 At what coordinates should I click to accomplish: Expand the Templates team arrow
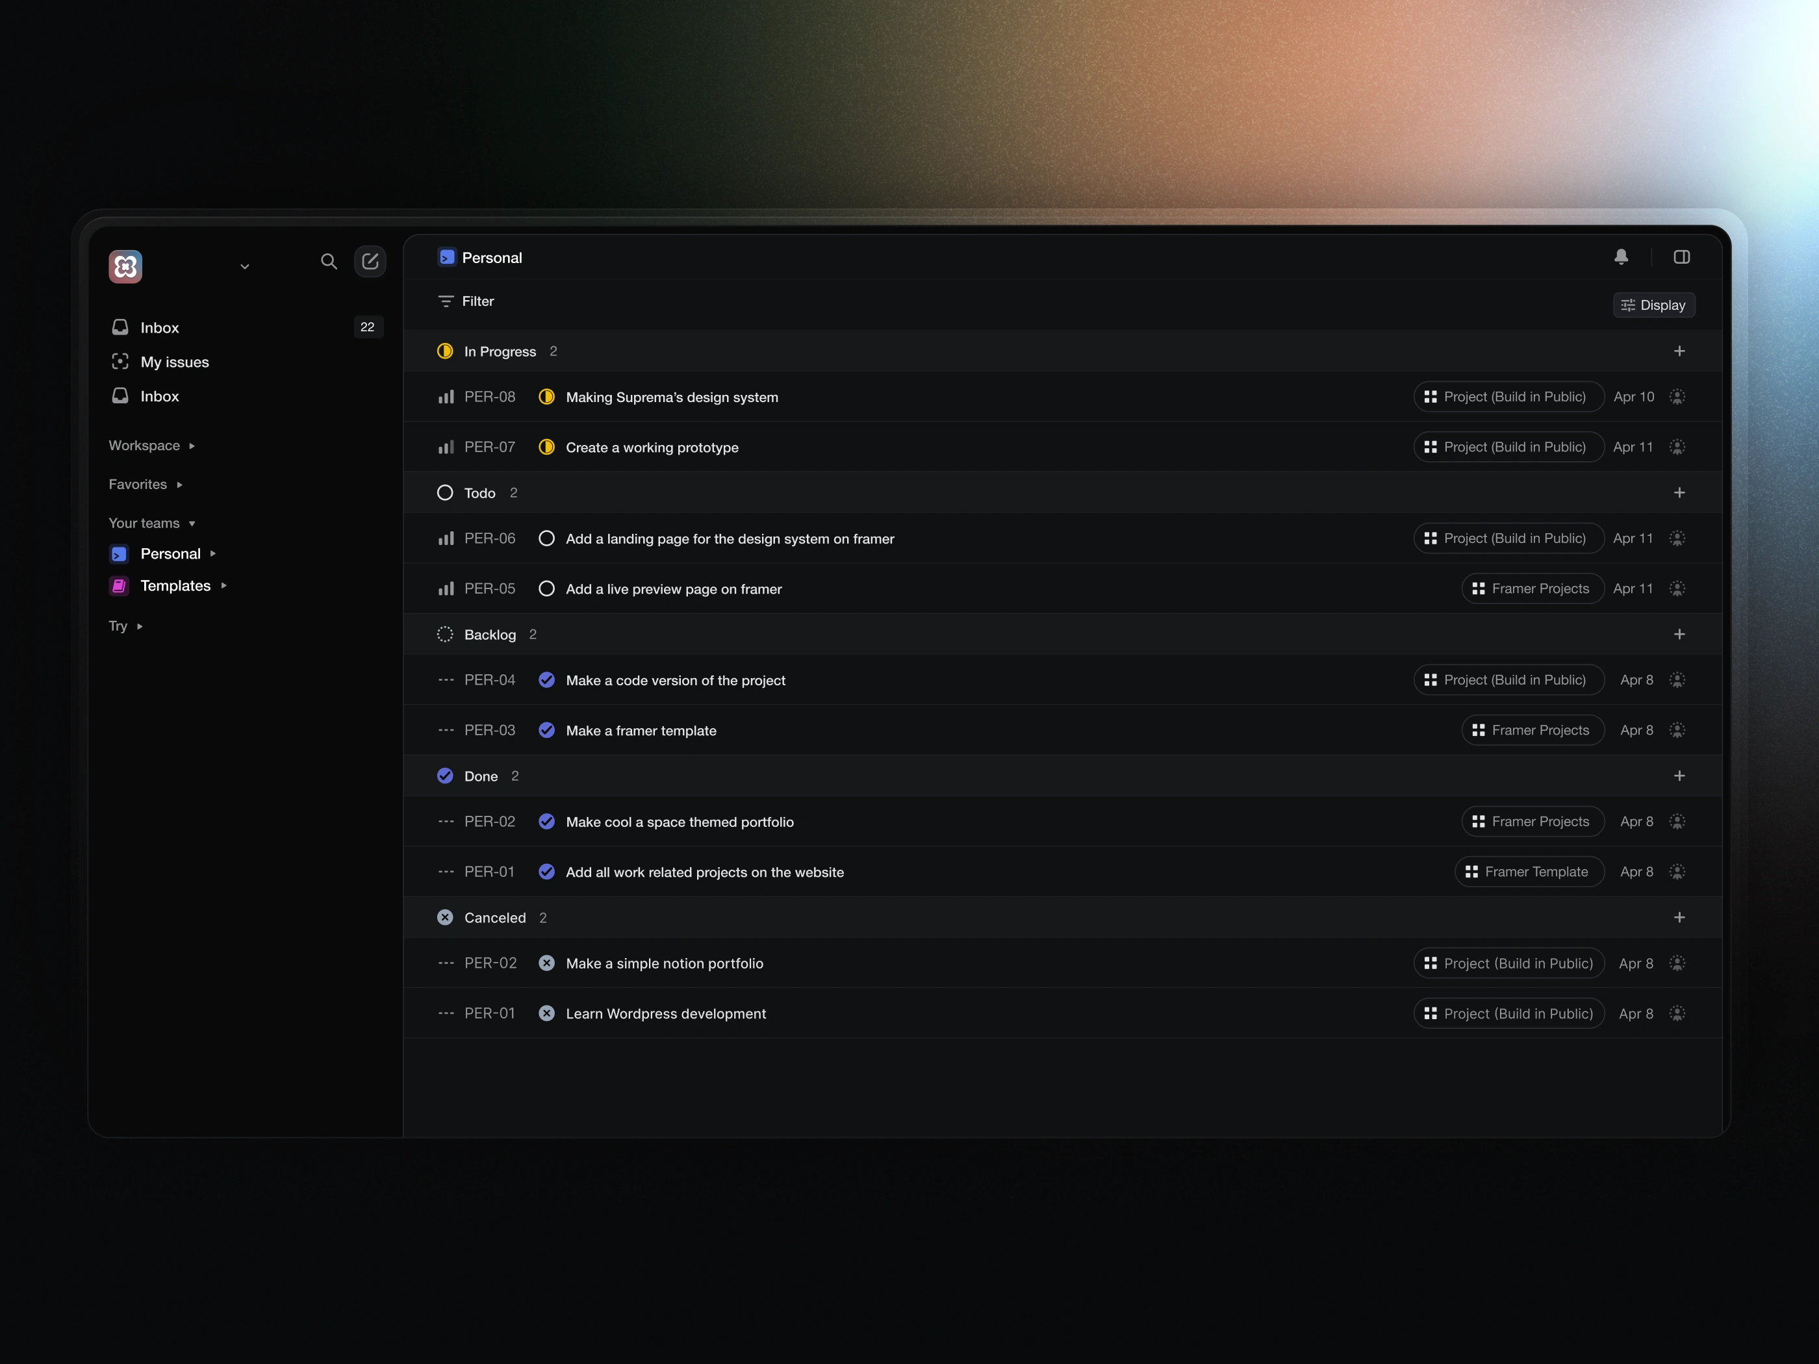coord(223,585)
